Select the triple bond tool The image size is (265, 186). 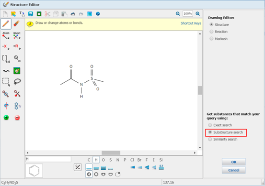103,168
